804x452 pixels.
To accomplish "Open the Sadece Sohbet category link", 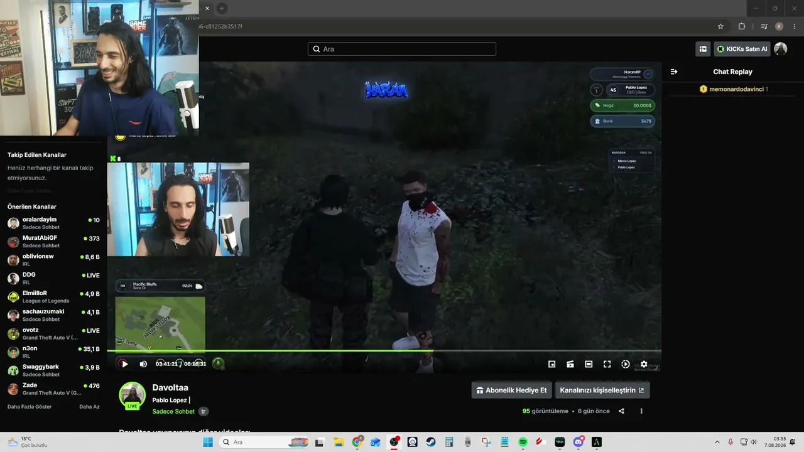I will (x=173, y=411).
